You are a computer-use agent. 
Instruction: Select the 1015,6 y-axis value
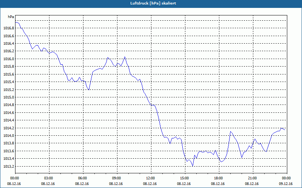(9, 74)
